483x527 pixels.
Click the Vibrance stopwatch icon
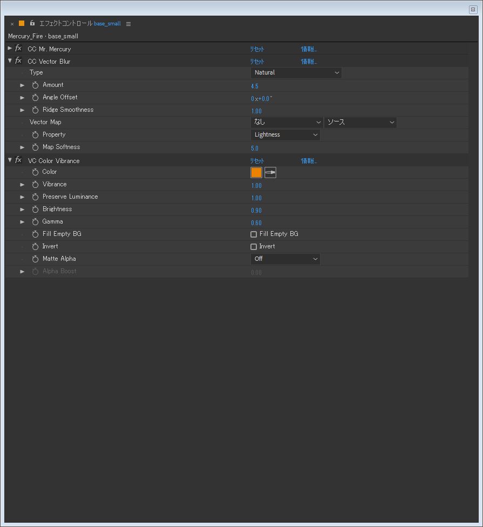35,185
